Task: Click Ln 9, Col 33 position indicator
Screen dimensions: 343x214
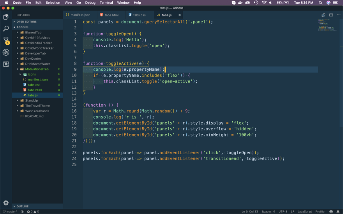Action: click(x=249, y=211)
